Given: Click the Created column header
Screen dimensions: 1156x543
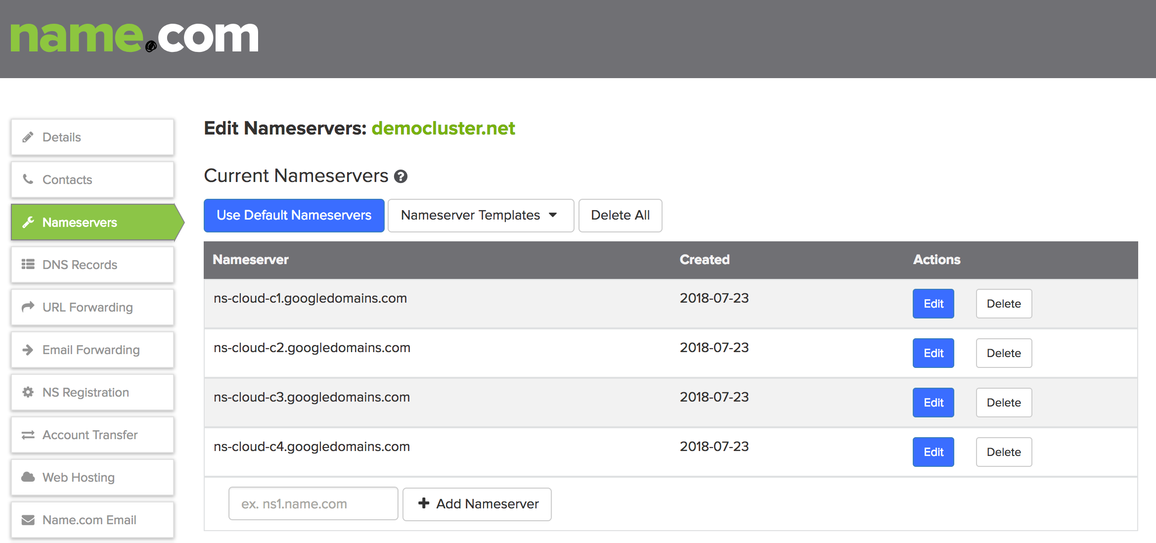Looking at the screenshot, I should point(705,260).
